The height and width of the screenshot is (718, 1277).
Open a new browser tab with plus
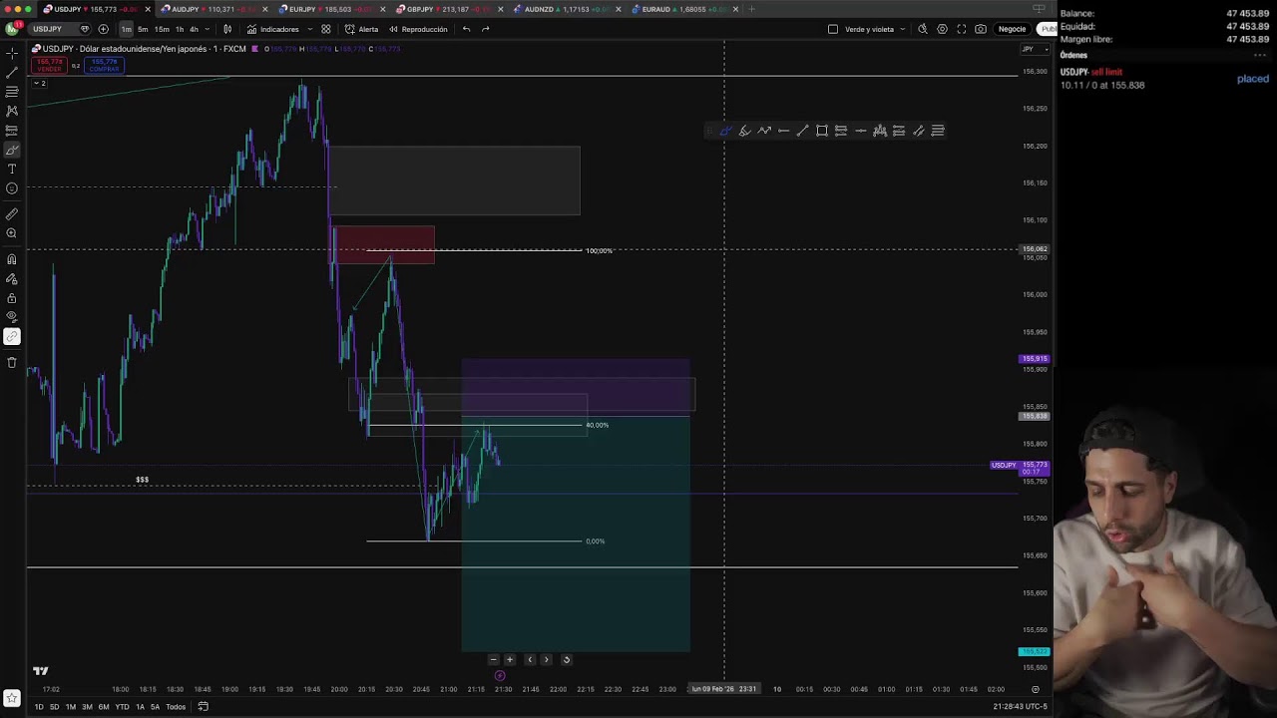[x=751, y=9]
